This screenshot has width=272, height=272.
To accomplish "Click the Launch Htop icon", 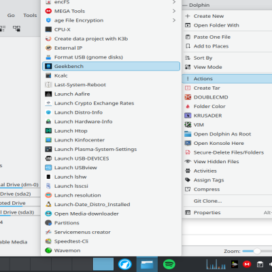I will coord(48,131).
